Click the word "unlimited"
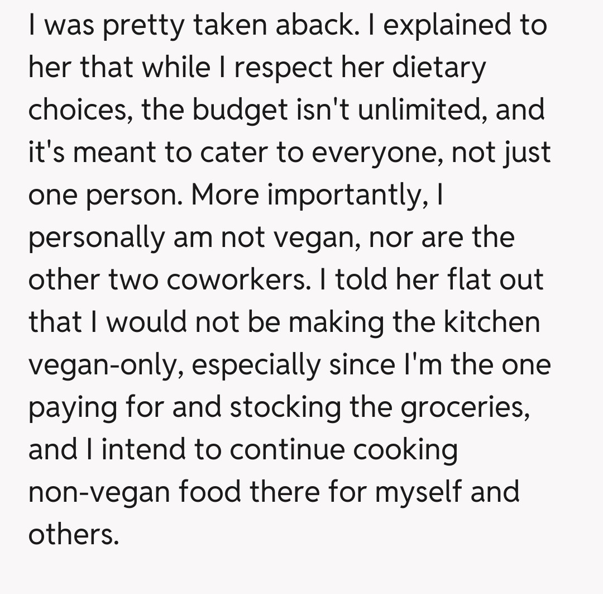Viewport: 603px width, 594px height. coord(420,110)
